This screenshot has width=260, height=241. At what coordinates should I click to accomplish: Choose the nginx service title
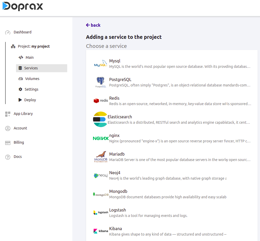pyautogui.click(x=114, y=136)
